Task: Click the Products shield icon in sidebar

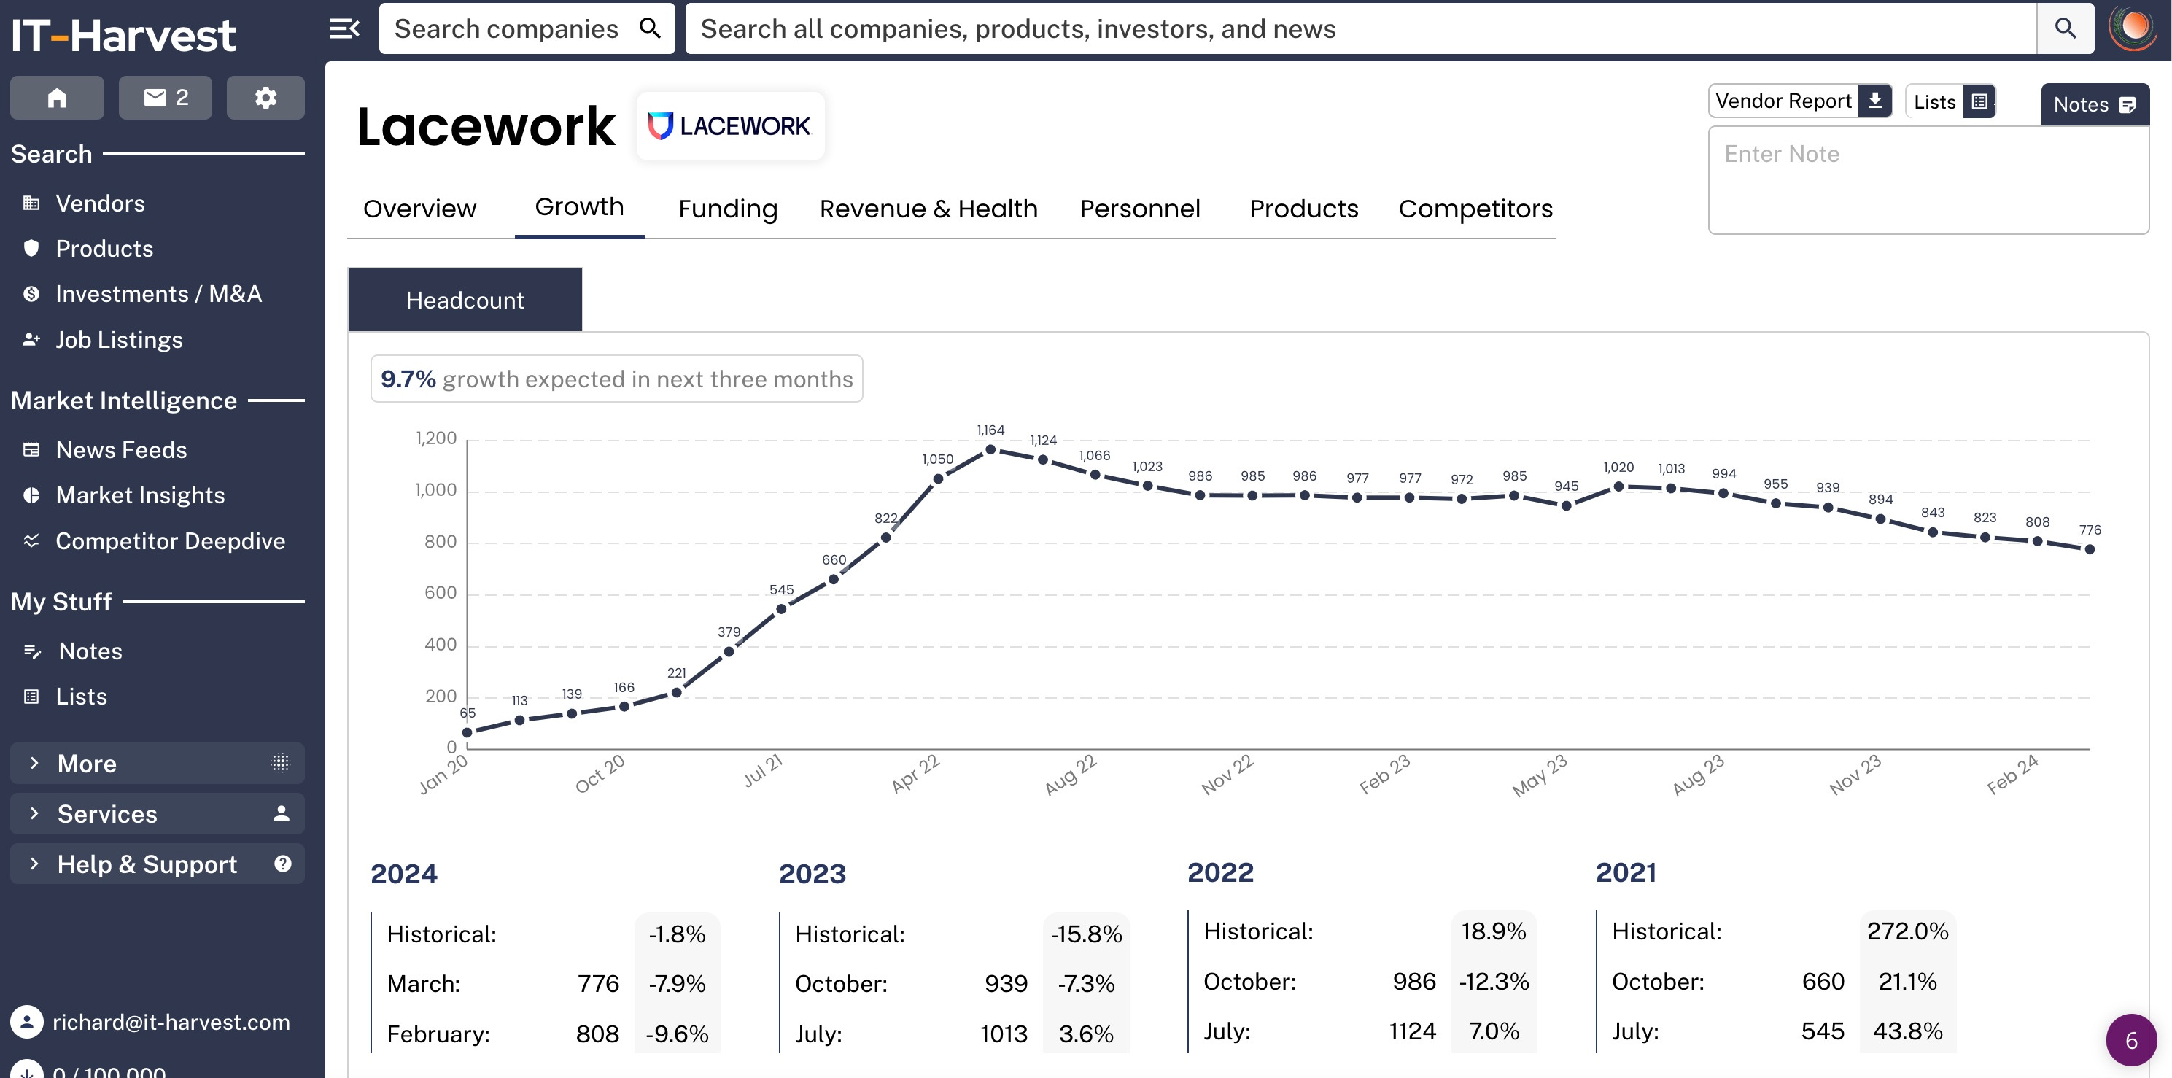Action: coord(31,248)
